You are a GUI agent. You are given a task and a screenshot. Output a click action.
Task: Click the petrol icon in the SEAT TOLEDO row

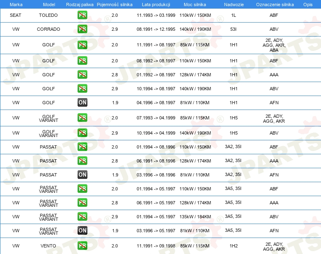[82, 15]
